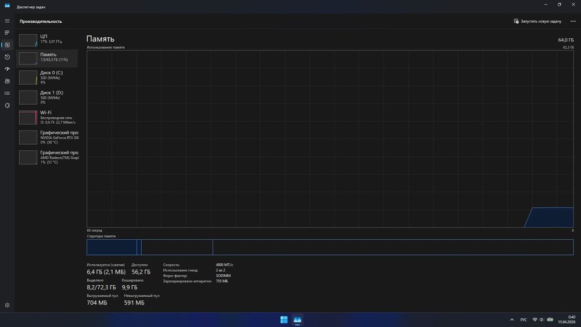
Task: Click the 56,2 ГБ available value
Action: coord(141,272)
